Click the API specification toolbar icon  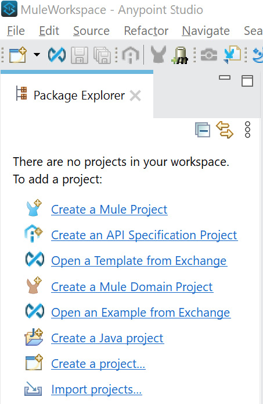[x=131, y=55]
